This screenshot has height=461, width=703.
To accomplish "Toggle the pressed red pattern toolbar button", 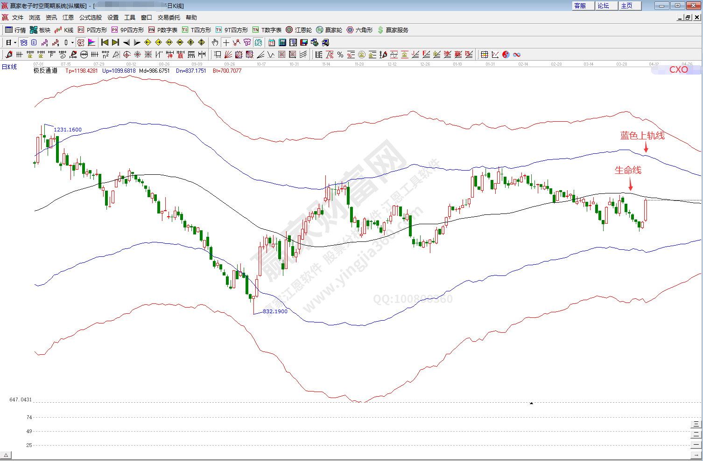I will tap(81, 42).
